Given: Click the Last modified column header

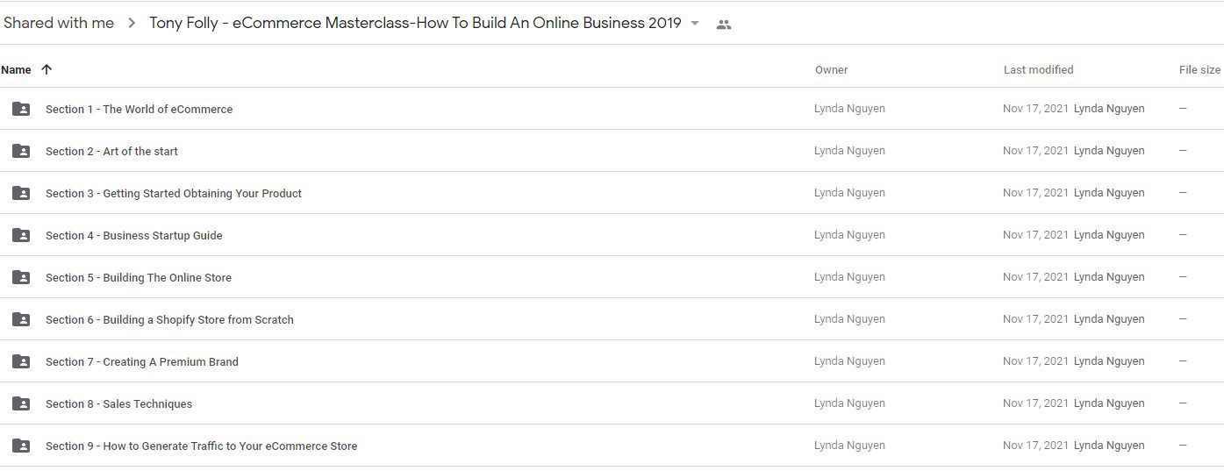Looking at the screenshot, I should coord(1038,69).
